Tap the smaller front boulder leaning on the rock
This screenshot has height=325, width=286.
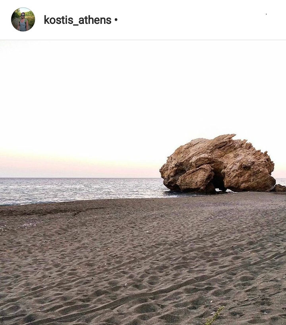tap(196, 178)
